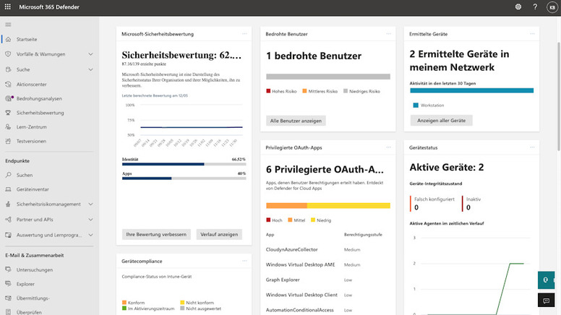Screen dimensions: 561x315
Task: Open Gerätecompliance card options menu
Action: click(244, 261)
